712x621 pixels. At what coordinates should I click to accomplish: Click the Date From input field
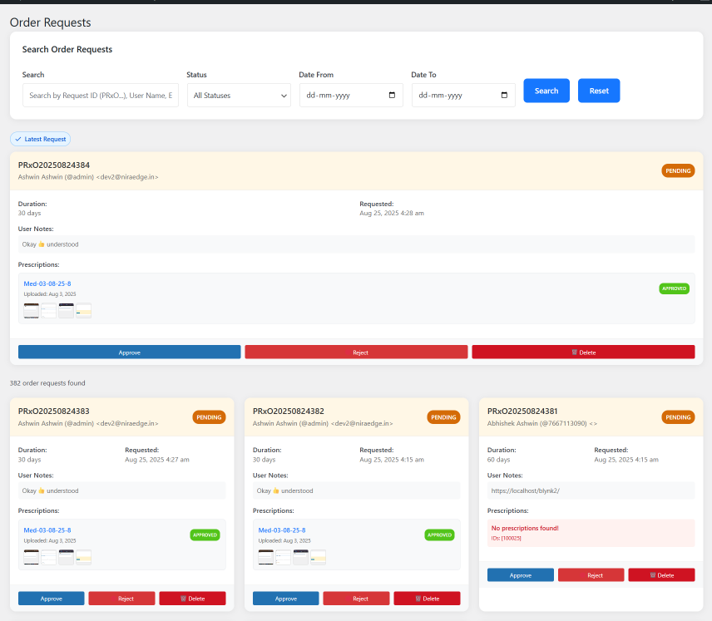coord(341,96)
